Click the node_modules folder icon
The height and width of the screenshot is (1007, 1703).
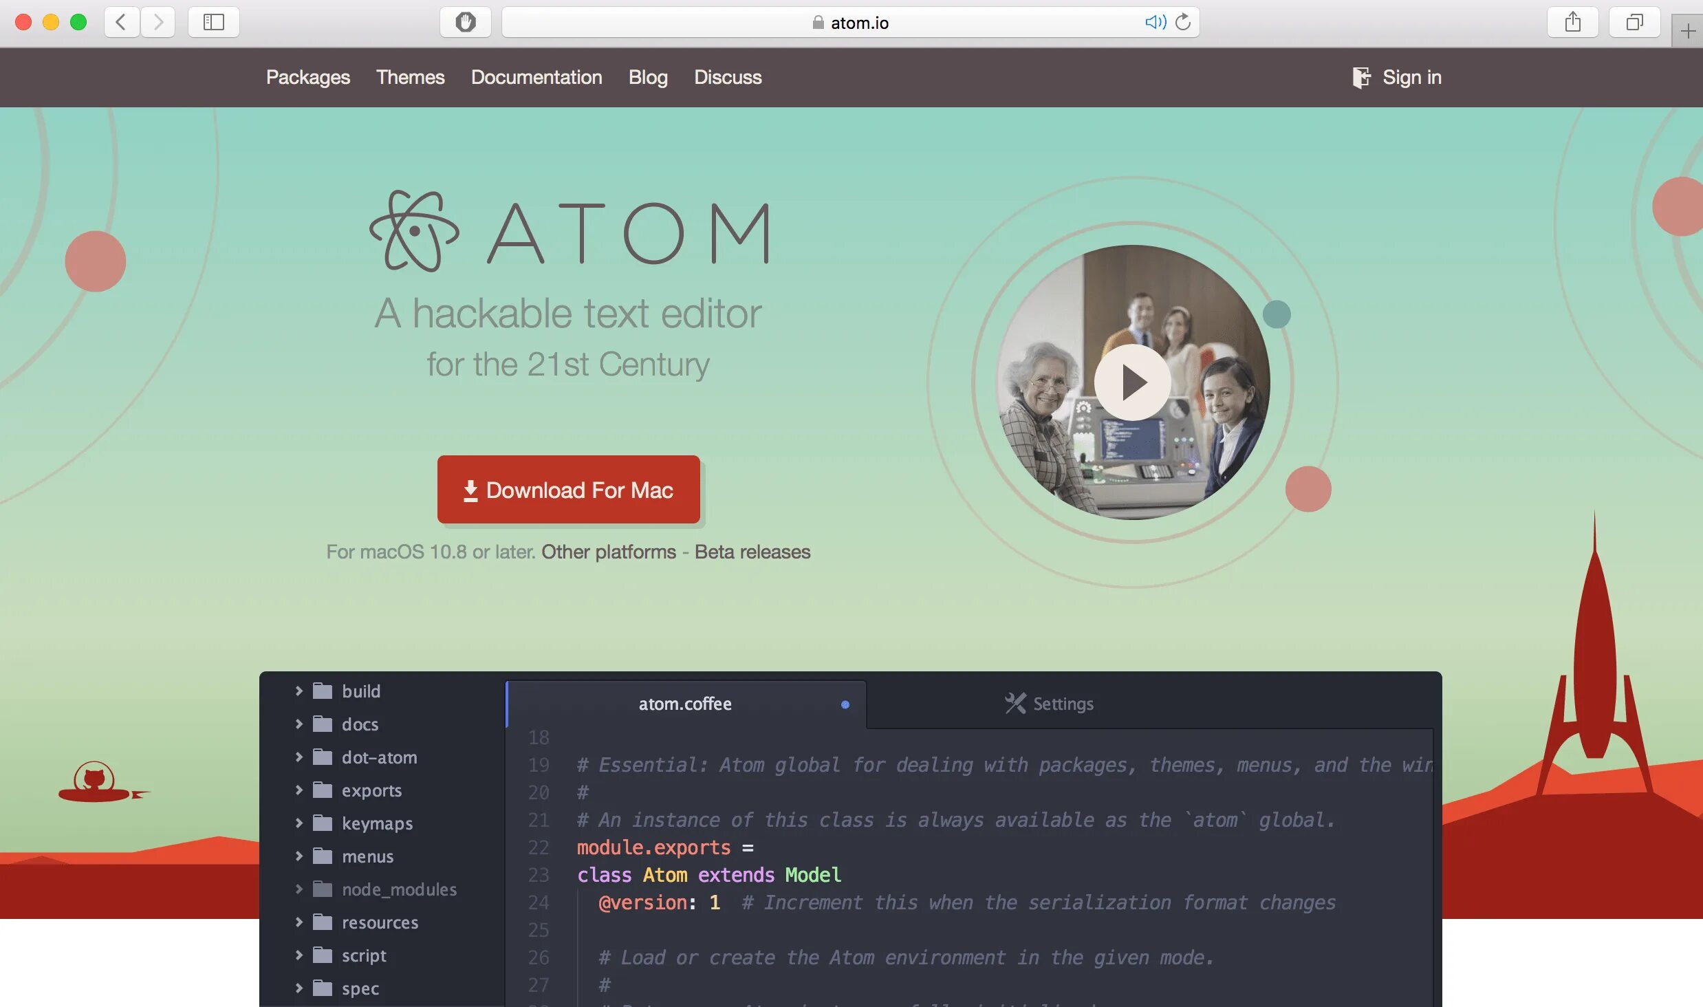coord(323,889)
